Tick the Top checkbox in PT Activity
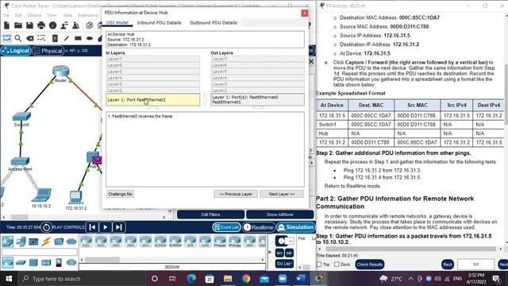 click(319, 265)
